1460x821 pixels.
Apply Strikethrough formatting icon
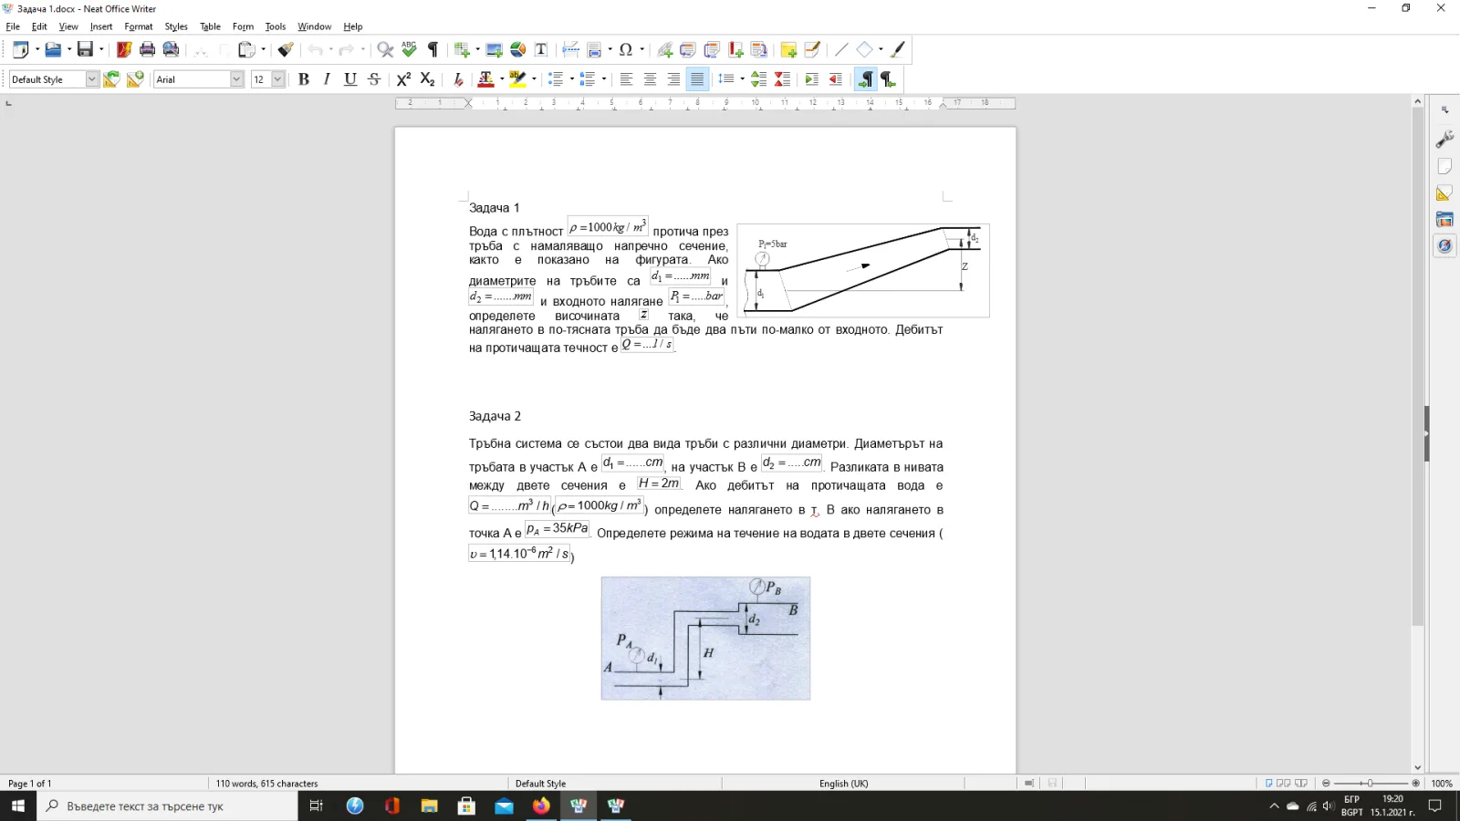pos(374,79)
